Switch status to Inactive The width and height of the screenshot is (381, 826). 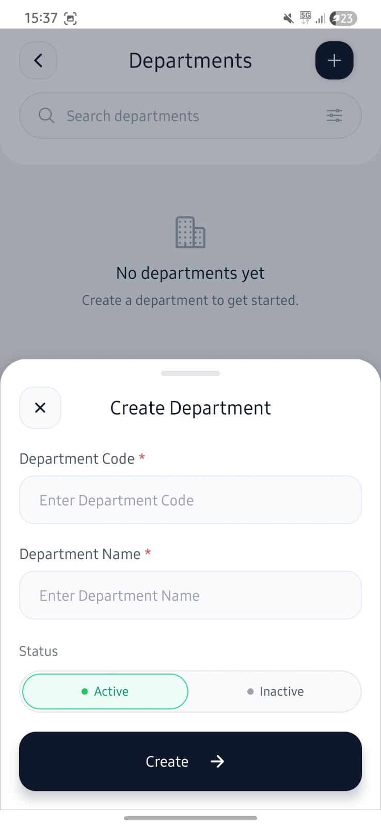(276, 691)
